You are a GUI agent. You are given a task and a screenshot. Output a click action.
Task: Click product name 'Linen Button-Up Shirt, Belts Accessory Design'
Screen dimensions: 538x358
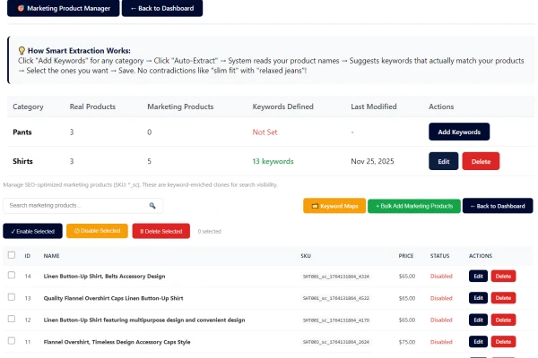click(104, 277)
